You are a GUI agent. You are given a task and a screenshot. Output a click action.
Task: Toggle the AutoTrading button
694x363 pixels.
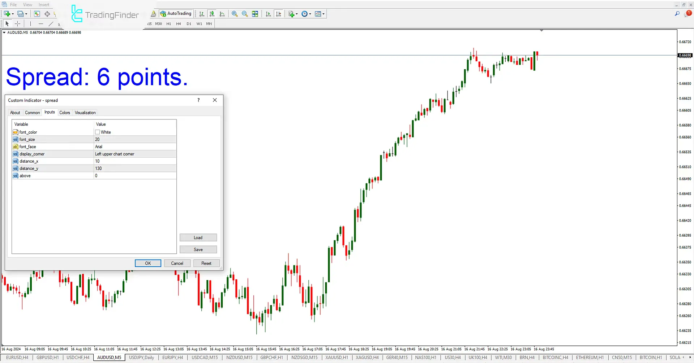(176, 13)
